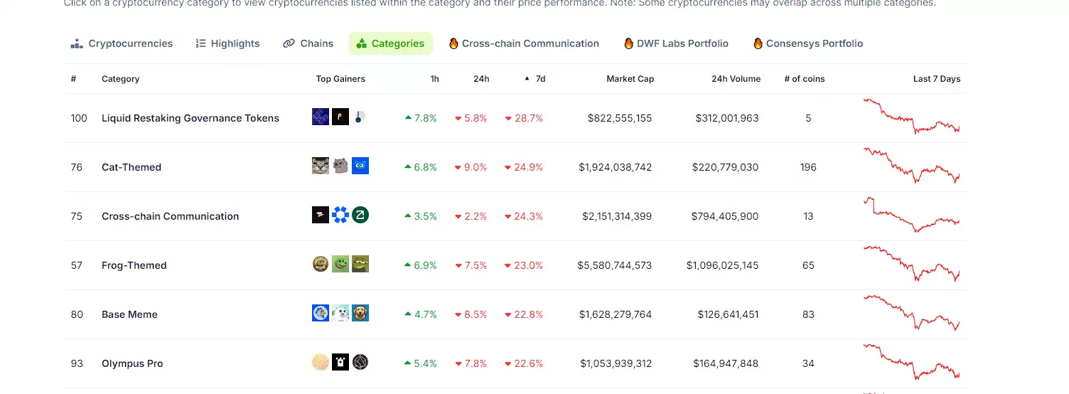Sort the table by Market Cap
This screenshot has height=394, width=1069.
(x=630, y=79)
